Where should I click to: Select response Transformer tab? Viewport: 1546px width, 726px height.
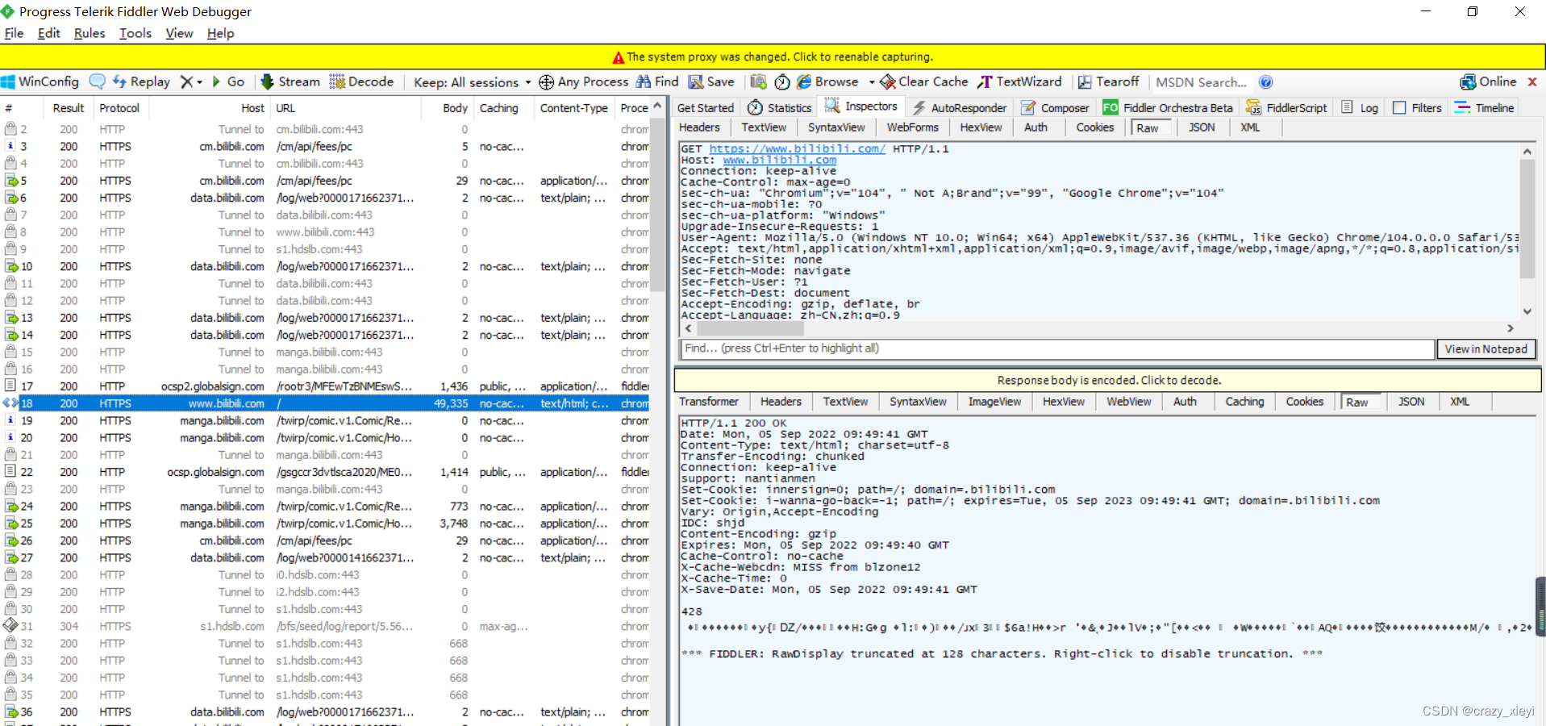pos(709,402)
